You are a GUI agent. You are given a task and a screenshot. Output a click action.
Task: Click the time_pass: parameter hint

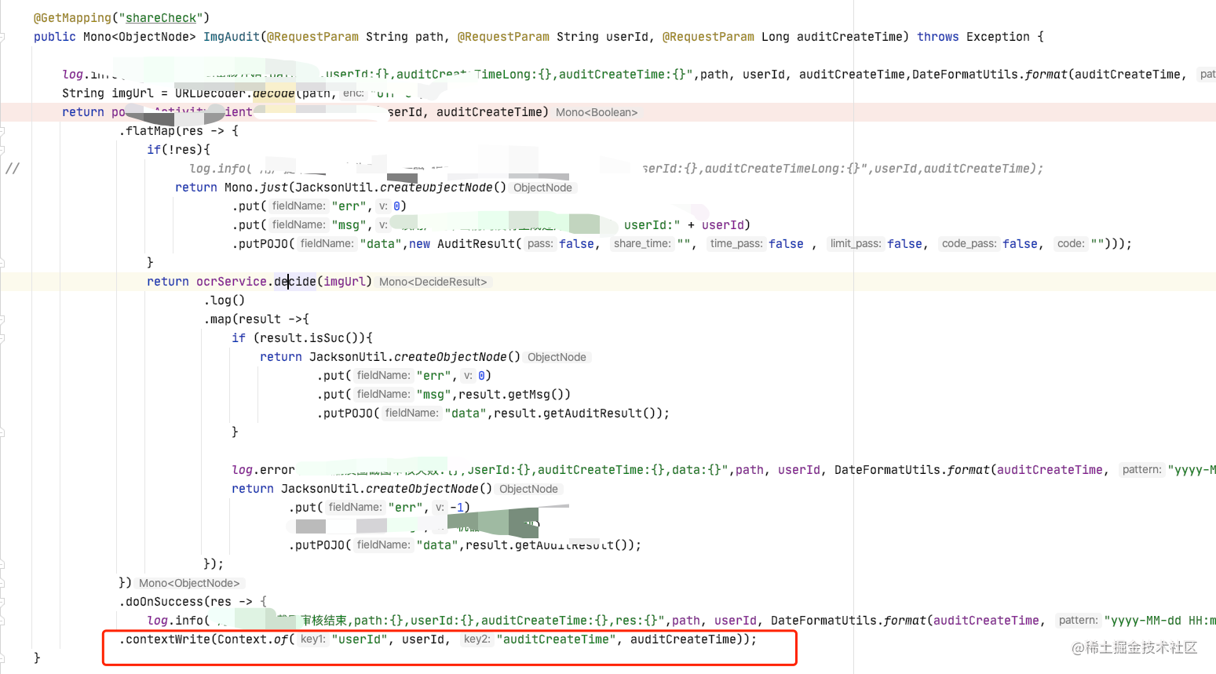pos(736,244)
